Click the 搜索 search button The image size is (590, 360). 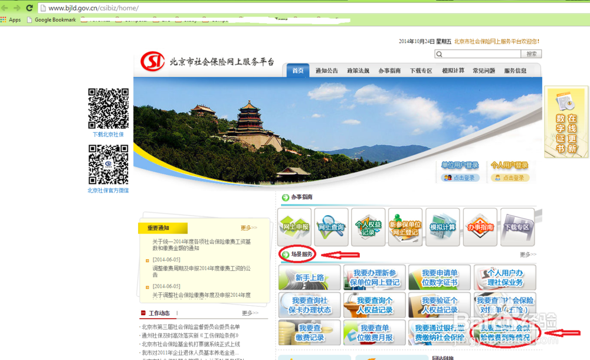(532, 54)
